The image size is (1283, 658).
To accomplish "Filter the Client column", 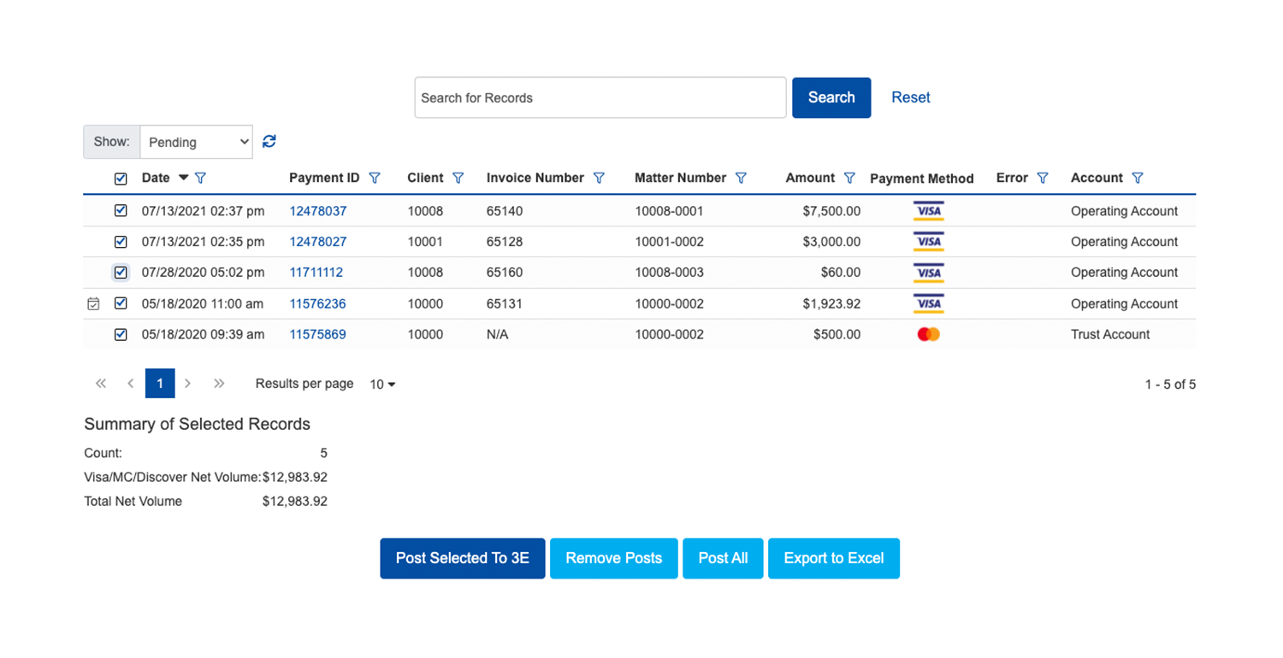I will (458, 178).
